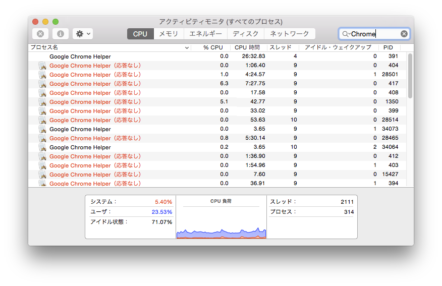442x286 pixels.
Task: Click the プロセス count 314
Action: point(349,212)
